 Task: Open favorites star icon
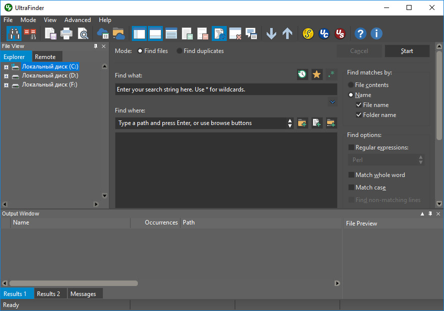point(317,74)
